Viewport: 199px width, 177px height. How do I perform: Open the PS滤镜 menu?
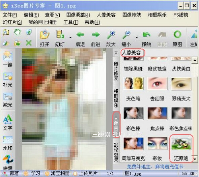[x=181, y=15]
